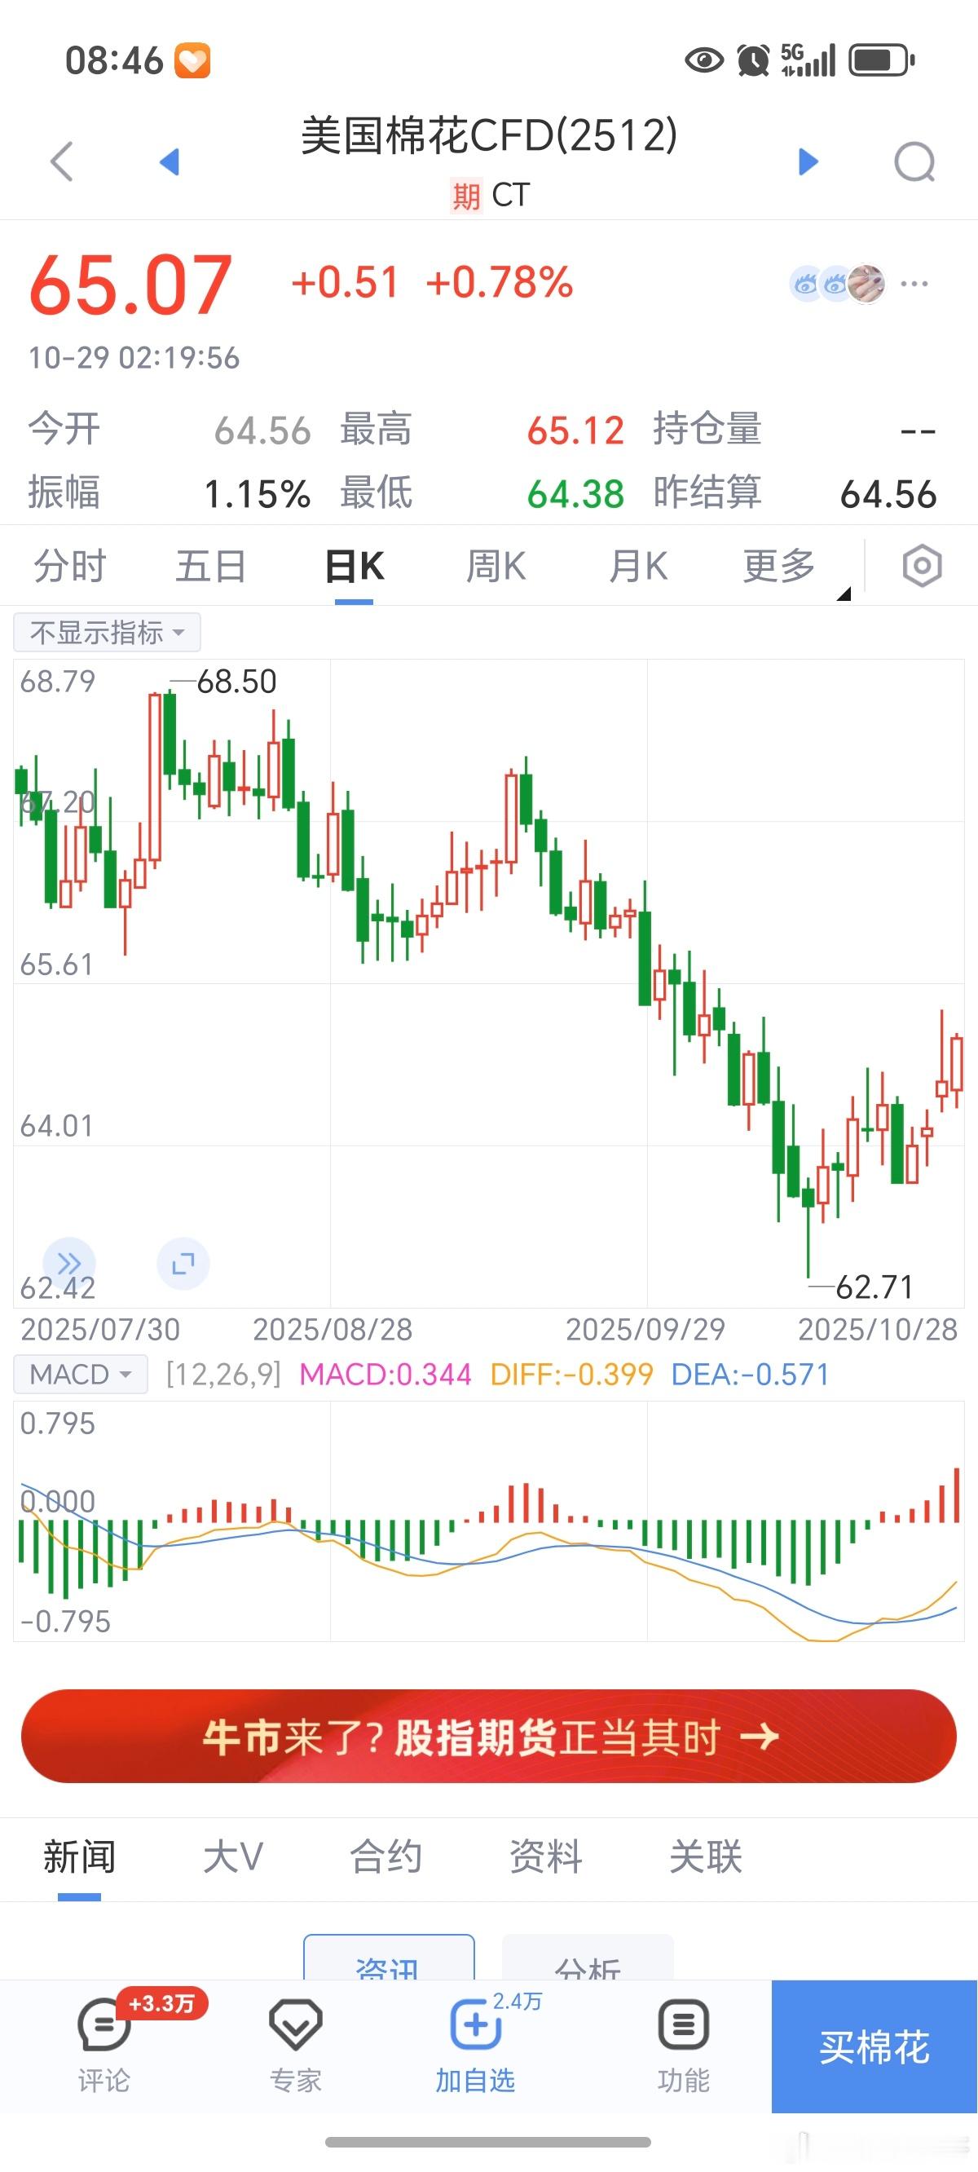Screen dimensions: 978x2172
Task: Open the 大V tab
Action: (234, 1856)
